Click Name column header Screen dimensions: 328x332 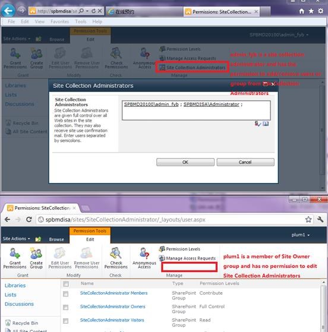(x=87, y=283)
